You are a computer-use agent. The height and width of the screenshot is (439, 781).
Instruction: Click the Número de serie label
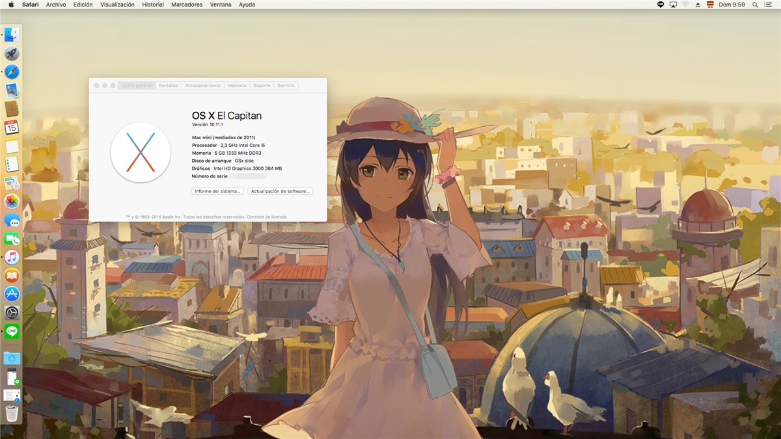208,176
